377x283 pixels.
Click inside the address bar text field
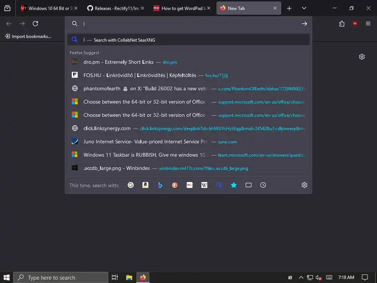click(190, 24)
